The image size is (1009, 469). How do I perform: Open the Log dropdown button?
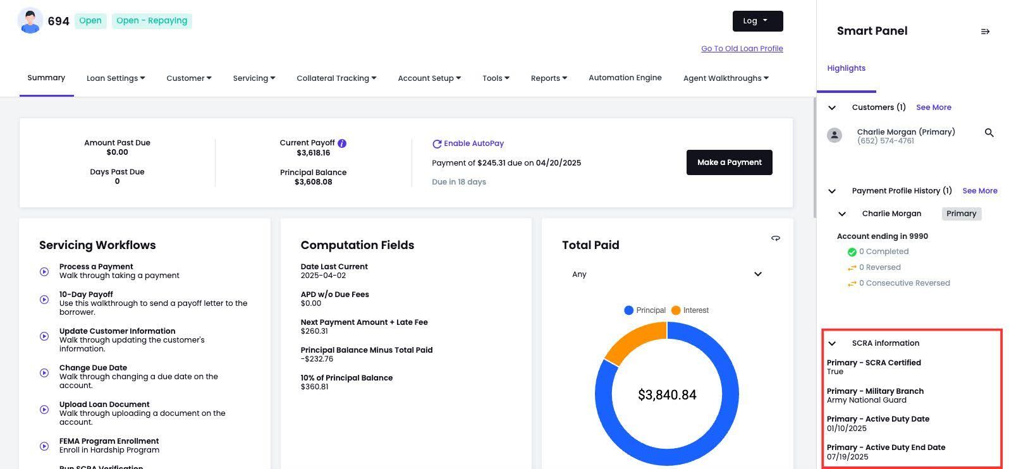757,21
